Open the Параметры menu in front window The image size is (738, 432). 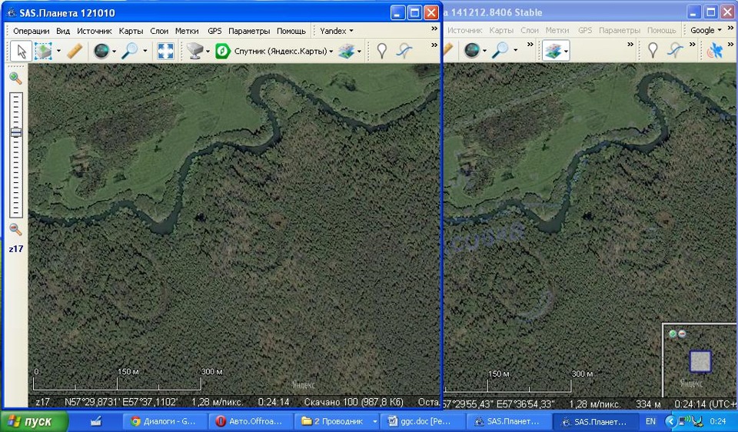point(249,31)
